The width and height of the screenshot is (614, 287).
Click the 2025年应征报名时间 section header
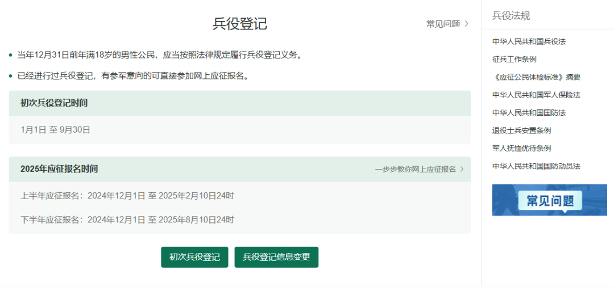(x=59, y=169)
